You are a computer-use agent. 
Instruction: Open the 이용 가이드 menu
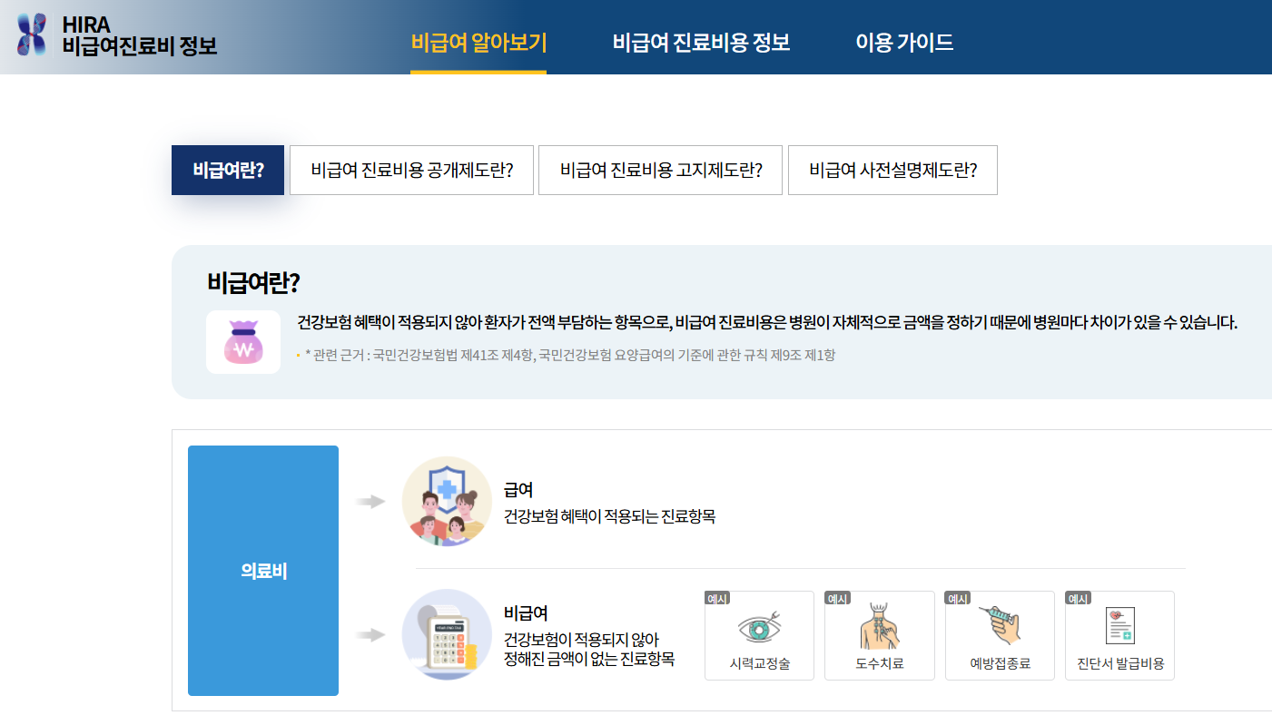tap(904, 41)
